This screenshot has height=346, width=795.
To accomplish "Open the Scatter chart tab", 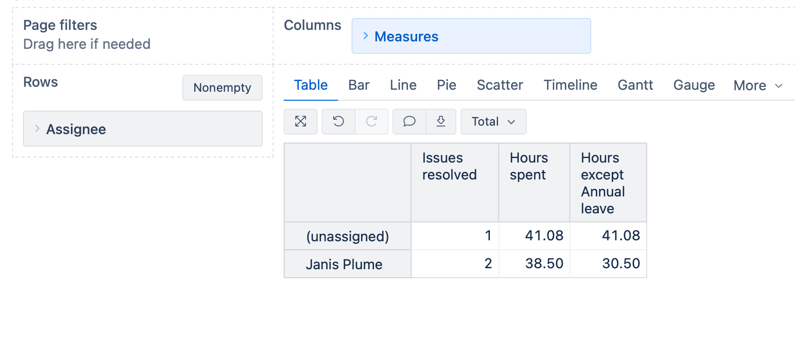I will 500,85.
